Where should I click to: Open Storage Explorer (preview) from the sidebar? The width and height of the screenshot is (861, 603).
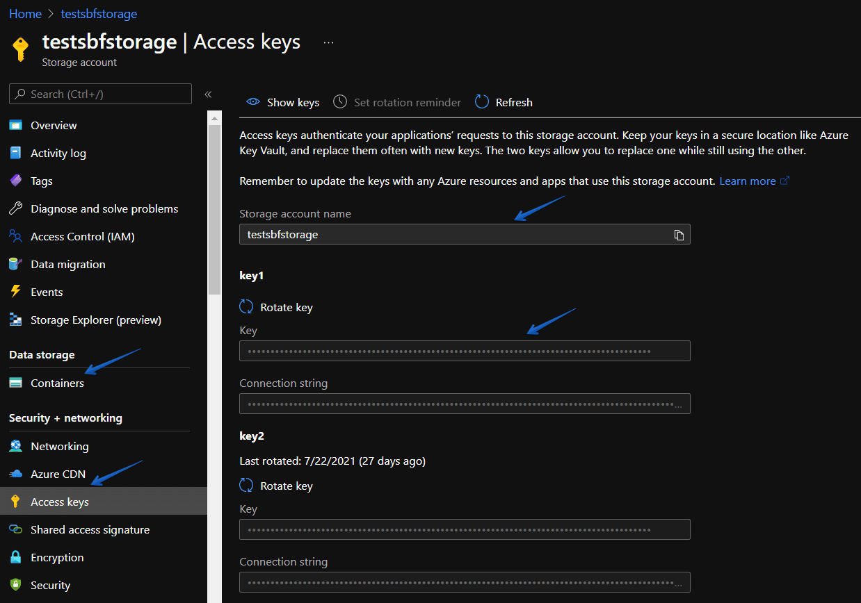point(17,320)
